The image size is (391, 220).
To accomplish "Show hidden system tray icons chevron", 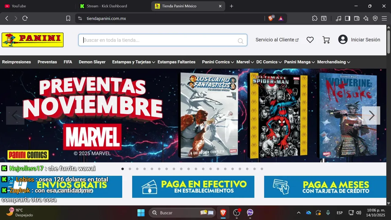I will click(x=299, y=213).
